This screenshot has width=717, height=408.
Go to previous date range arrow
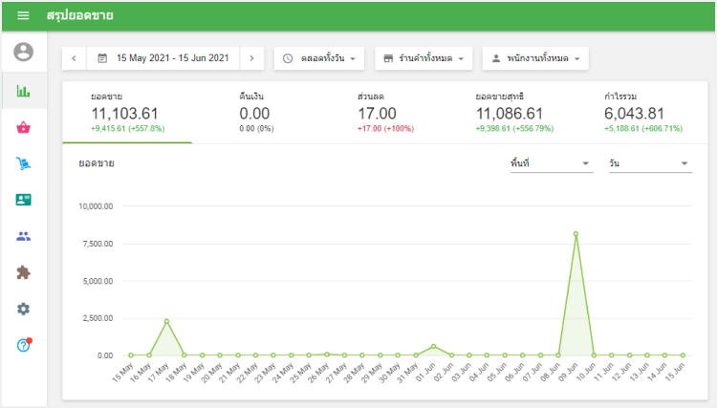coord(74,58)
